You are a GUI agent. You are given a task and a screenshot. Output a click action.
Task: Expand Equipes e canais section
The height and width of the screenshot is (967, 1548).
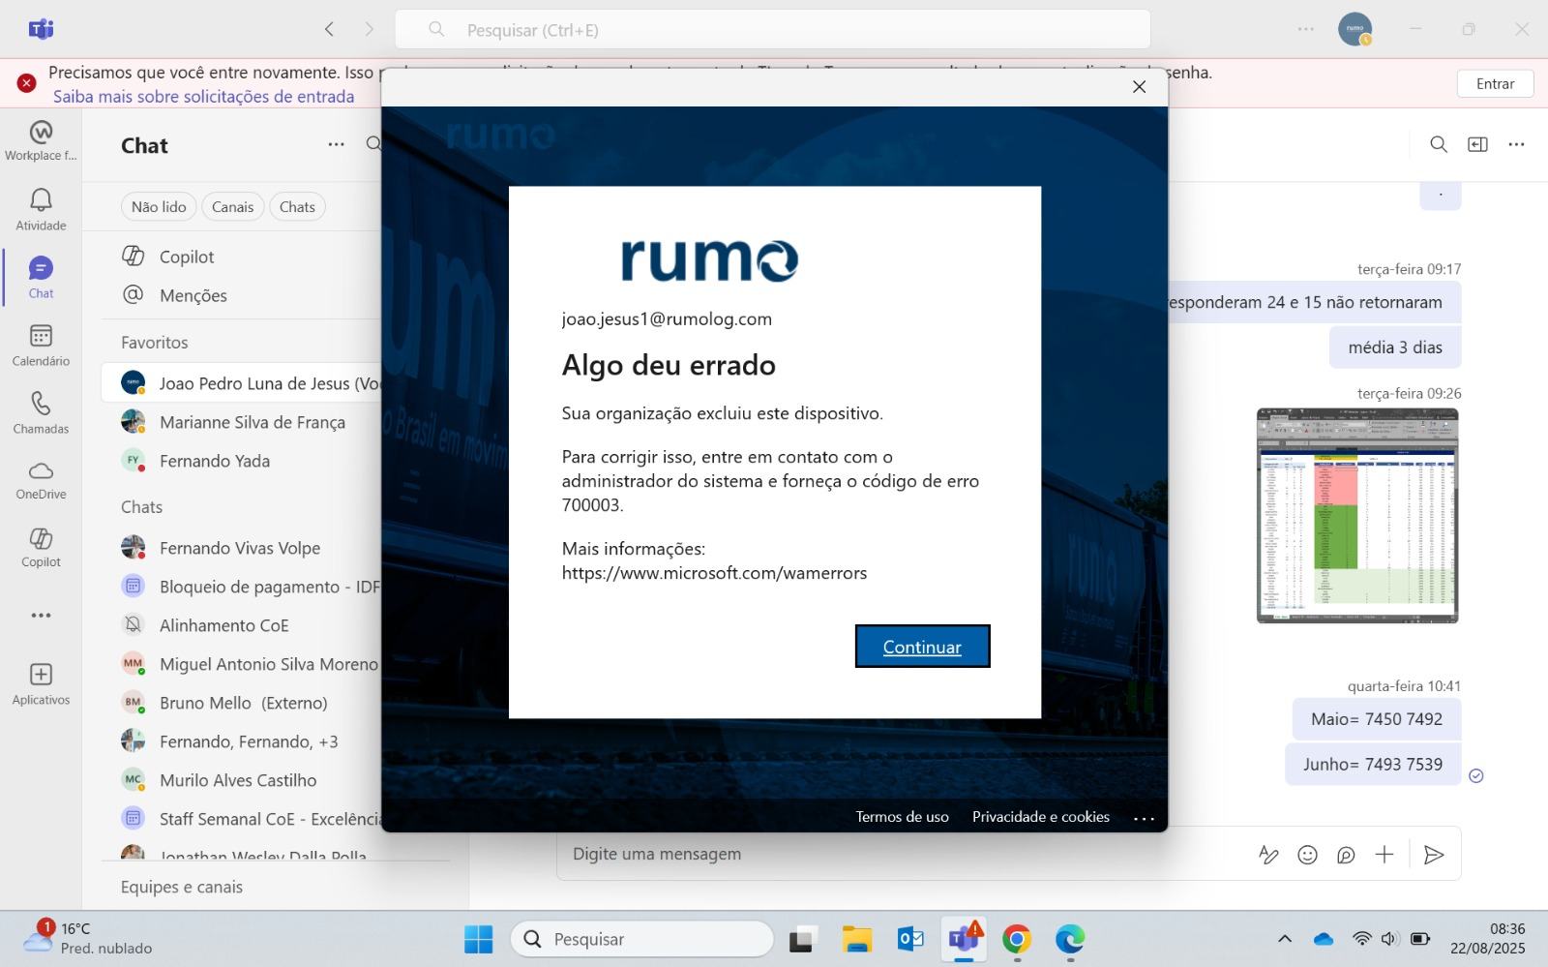coord(182,887)
